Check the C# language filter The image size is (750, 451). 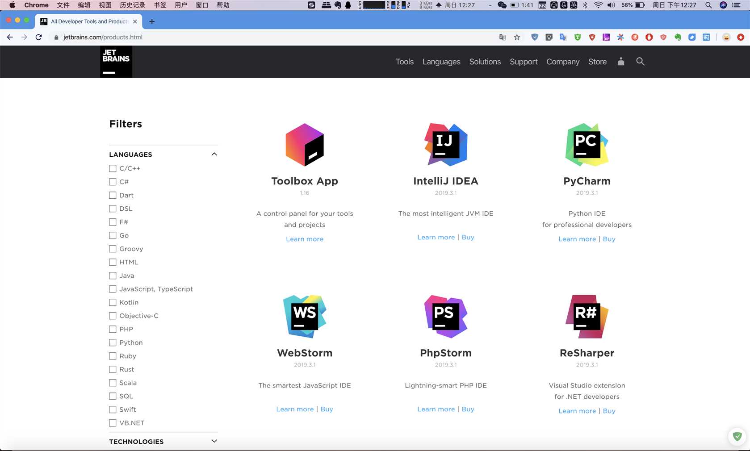113,182
